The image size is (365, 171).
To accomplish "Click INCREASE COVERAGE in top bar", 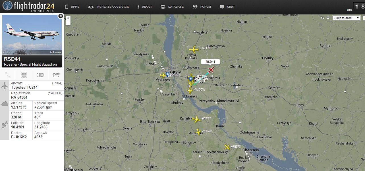I will click(108, 7).
